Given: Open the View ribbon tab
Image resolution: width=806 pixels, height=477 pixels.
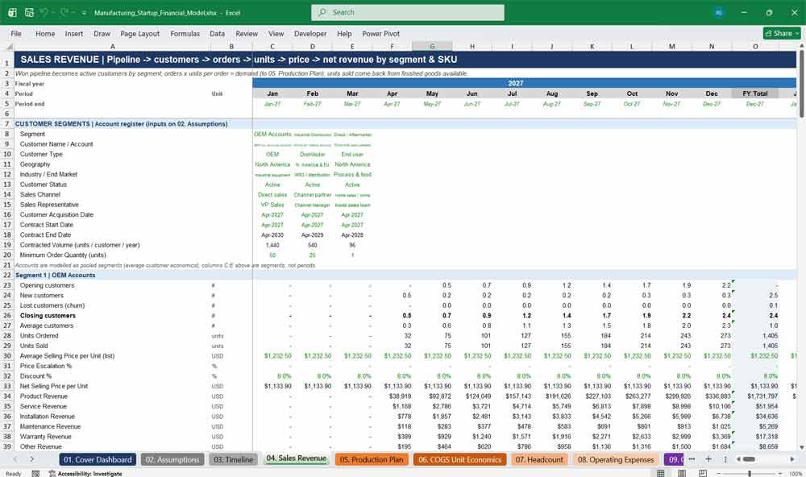Looking at the screenshot, I should [276, 33].
